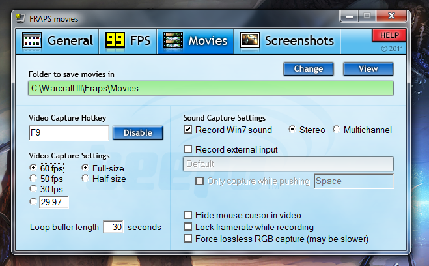Minimize the FRAPS window
This screenshot has height=266, width=429.
pyautogui.click(x=350, y=16)
